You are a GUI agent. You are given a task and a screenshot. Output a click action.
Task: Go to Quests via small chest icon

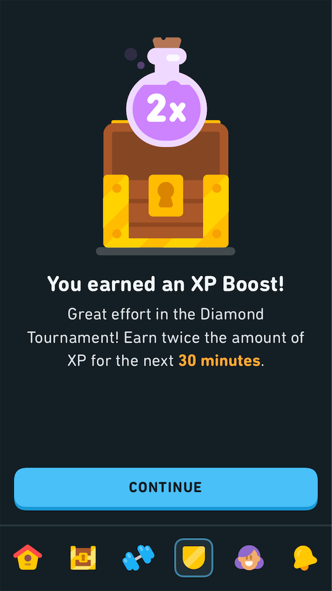(x=83, y=558)
